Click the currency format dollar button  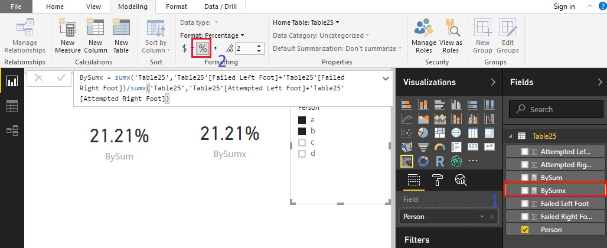[184, 48]
